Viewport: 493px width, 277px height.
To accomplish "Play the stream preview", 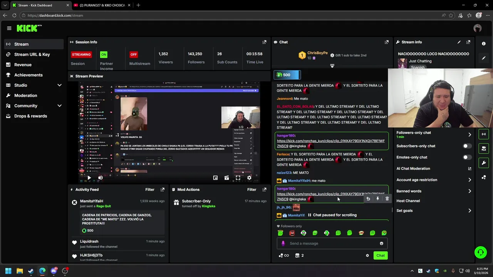I will pos(89,178).
